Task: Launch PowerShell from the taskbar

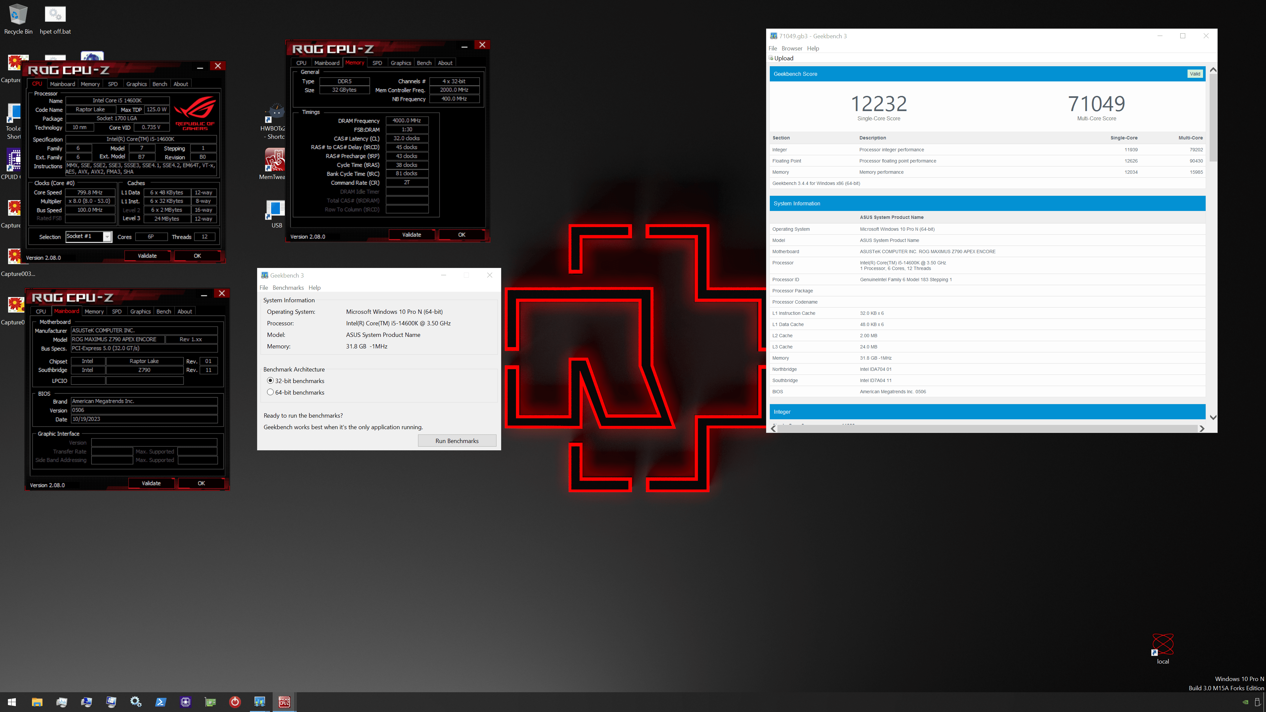Action: tap(161, 702)
